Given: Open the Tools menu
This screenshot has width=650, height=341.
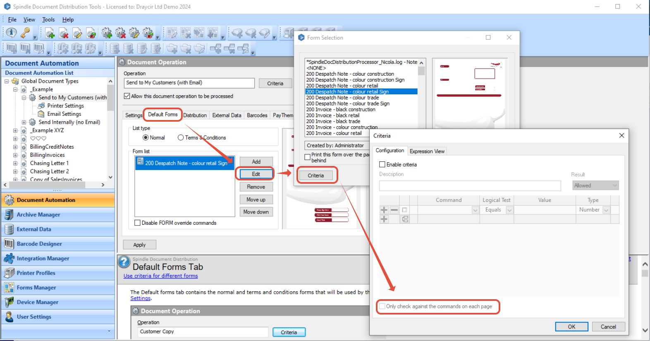Looking at the screenshot, I should pyautogui.click(x=48, y=19).
